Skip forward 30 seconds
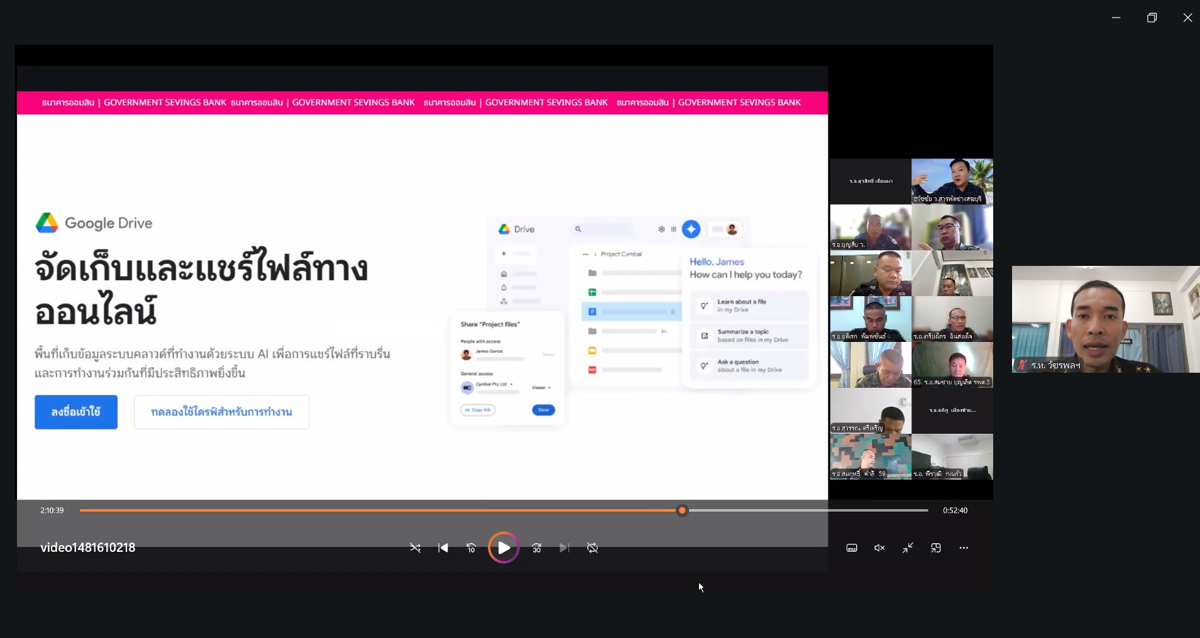The width and height of the screenshot is (1200, 638). 536,548
